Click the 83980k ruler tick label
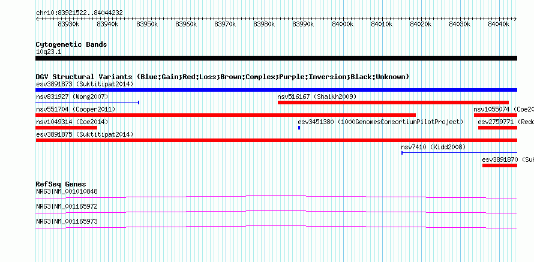 click(x=264, y=24)
